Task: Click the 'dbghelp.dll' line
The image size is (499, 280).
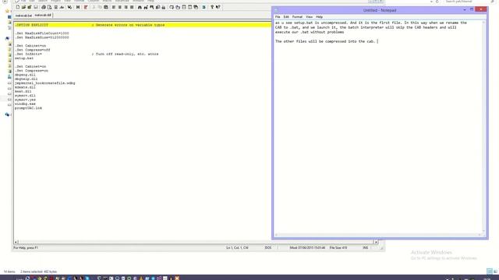Action: tap(26, 79)
